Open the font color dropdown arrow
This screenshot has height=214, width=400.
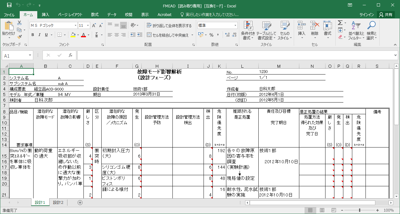[88, 35]
